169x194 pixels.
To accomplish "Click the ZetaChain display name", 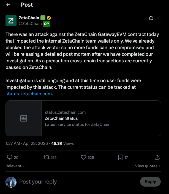I will click(x=29, y=18).
